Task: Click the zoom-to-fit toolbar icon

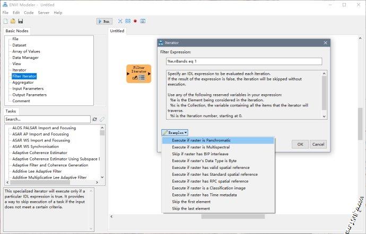Action: pyautogui.click(x=120, y=21)
